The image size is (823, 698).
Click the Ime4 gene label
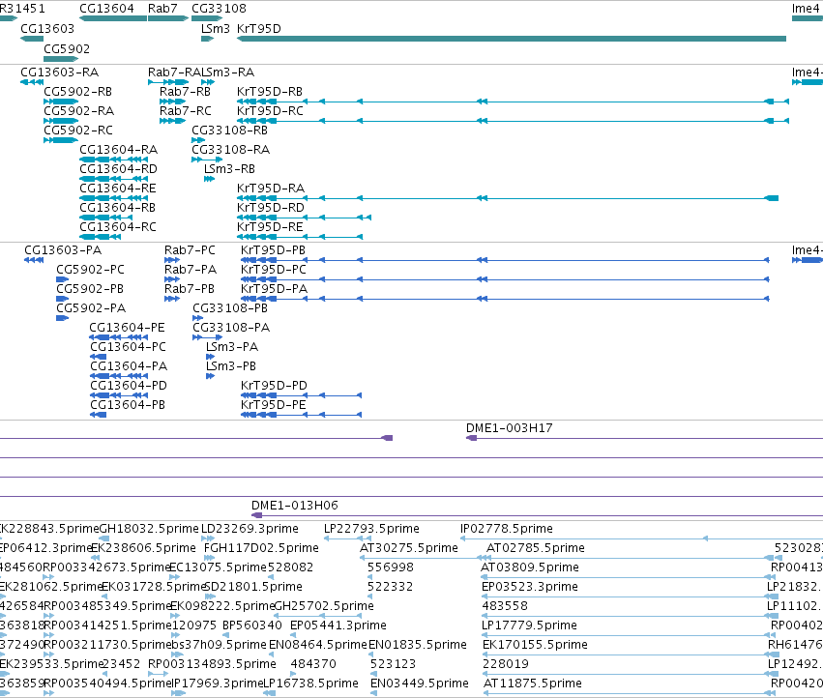coord(806,9)
